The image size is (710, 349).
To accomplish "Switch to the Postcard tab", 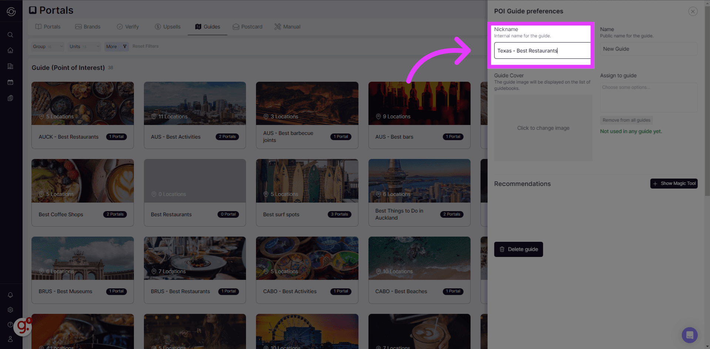I will tap(248, 27).
